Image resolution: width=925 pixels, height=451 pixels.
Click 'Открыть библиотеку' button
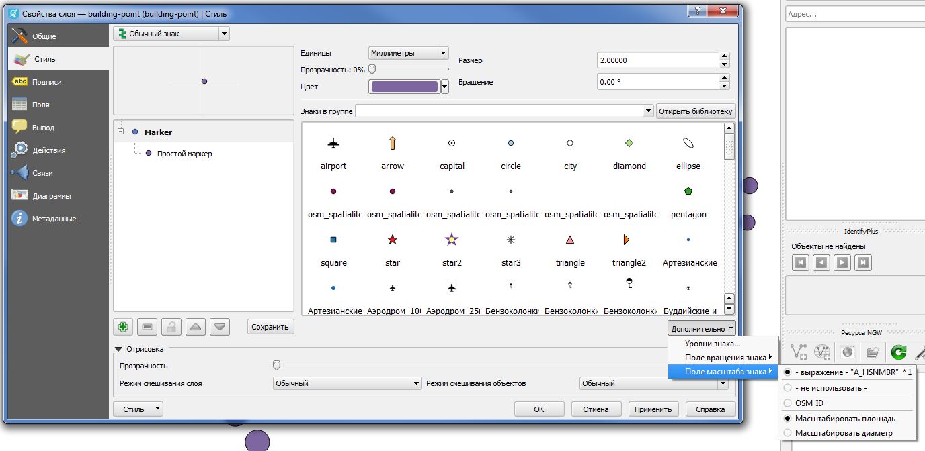coord(696,111)
